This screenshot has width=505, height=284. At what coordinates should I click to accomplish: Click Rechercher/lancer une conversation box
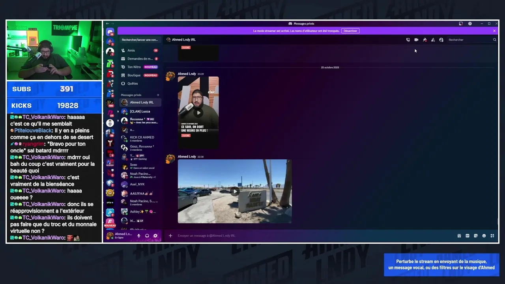click(x=140, y=40)
